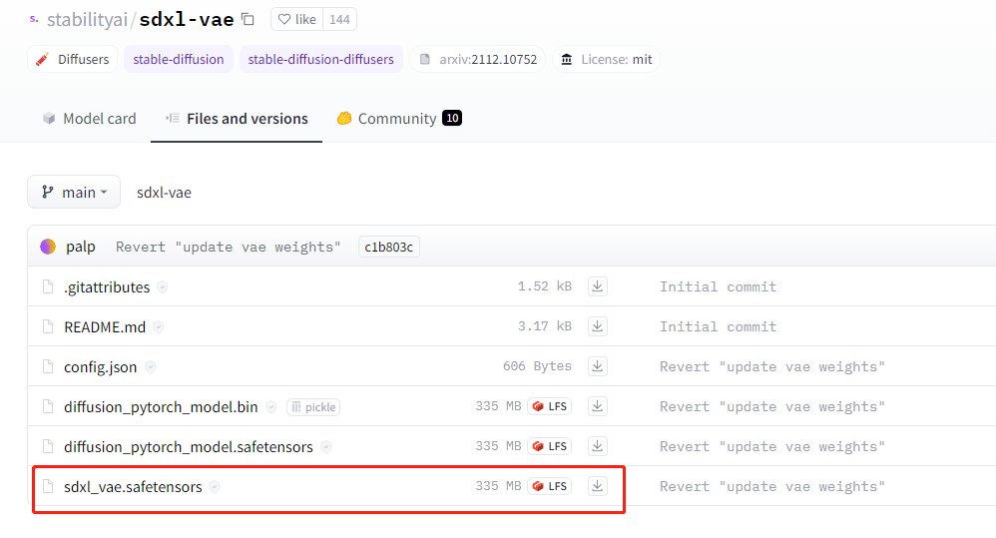This screenshot has width=996, height=538.
Task: Click security shield next to diffusion_pytorch_model.safetensors
Action: 326,447
